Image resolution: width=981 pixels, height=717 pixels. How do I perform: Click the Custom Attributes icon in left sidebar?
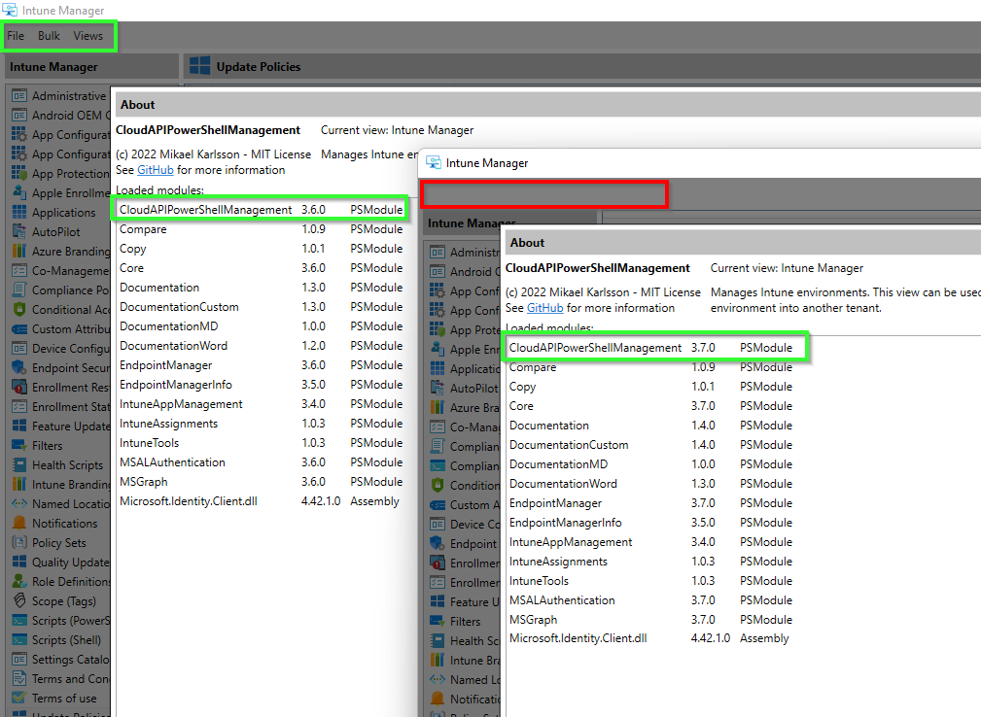tap(19, 328)
